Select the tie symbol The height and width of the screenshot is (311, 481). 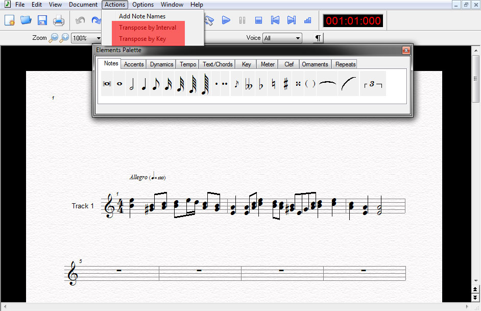pos(327,84)
